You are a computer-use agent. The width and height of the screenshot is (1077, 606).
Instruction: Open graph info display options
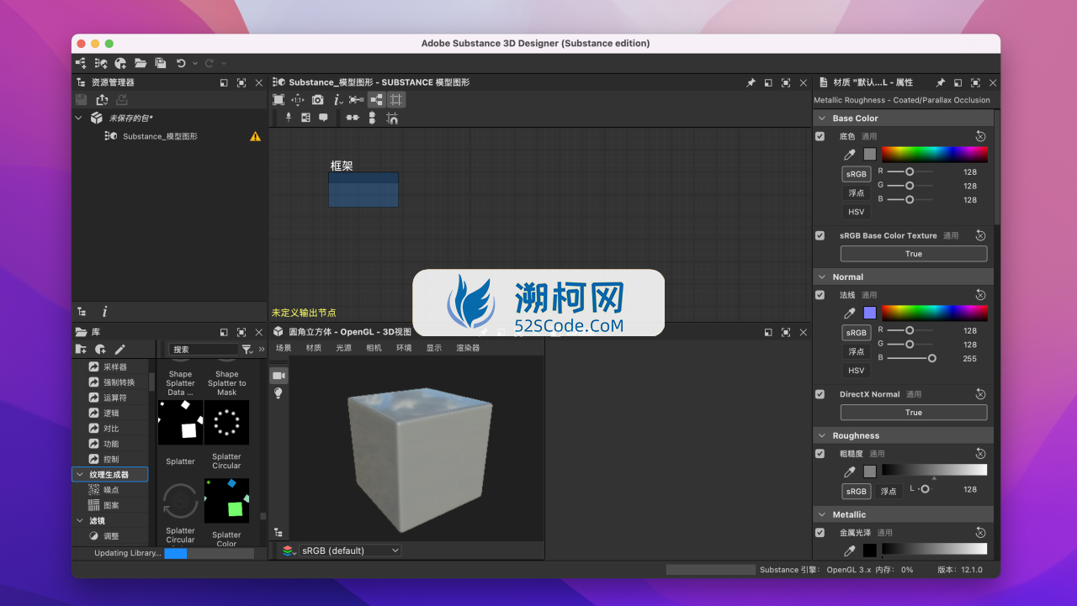[337, 99]
